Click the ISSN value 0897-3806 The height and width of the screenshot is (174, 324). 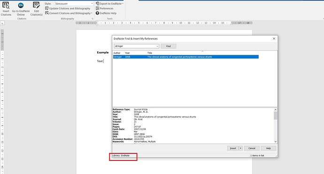139,134
